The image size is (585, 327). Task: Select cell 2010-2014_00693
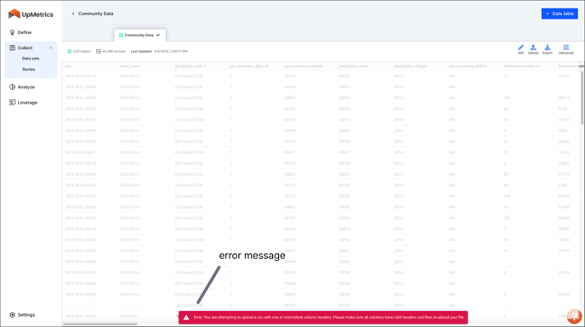(x=81, y=98)
